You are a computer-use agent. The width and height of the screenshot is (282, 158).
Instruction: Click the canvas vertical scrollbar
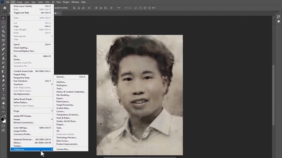coord(273,95)
